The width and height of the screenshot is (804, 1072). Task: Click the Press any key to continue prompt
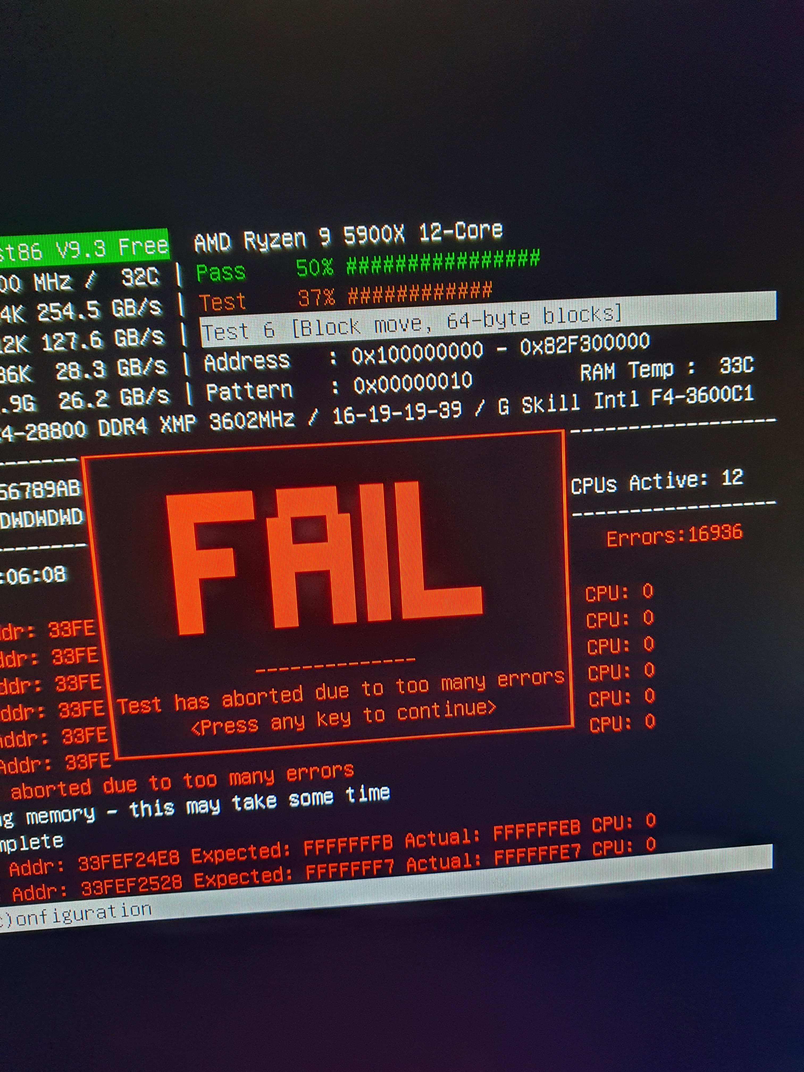(344, 718)
